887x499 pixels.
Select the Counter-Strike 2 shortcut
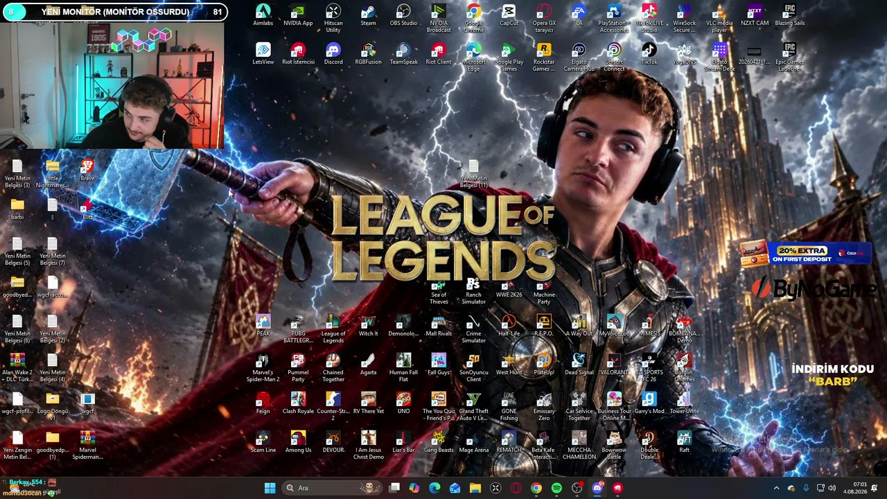333,407
